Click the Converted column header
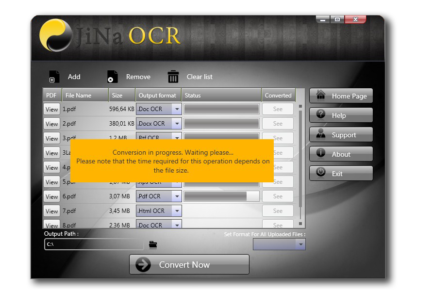Screen dimensions: 432x307 [278, 95]
